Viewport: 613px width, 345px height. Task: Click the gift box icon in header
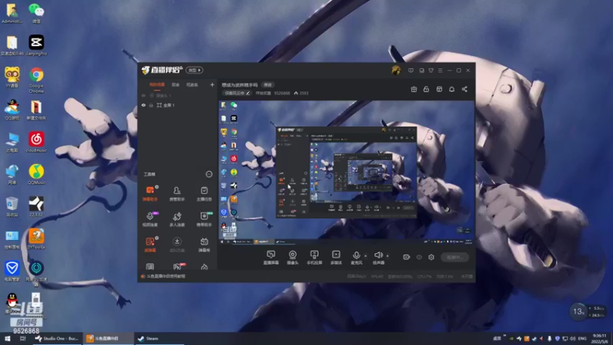(414, 89)
